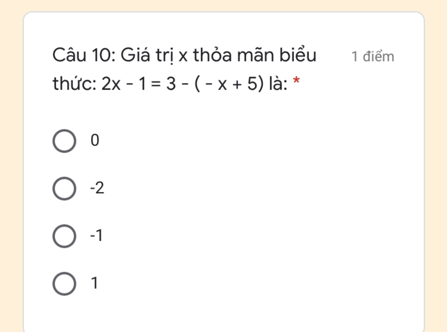Viewport: 447px width, 332px height.
Task: Pick the radio button for answer 1
Action: click(x=65, y=284)
